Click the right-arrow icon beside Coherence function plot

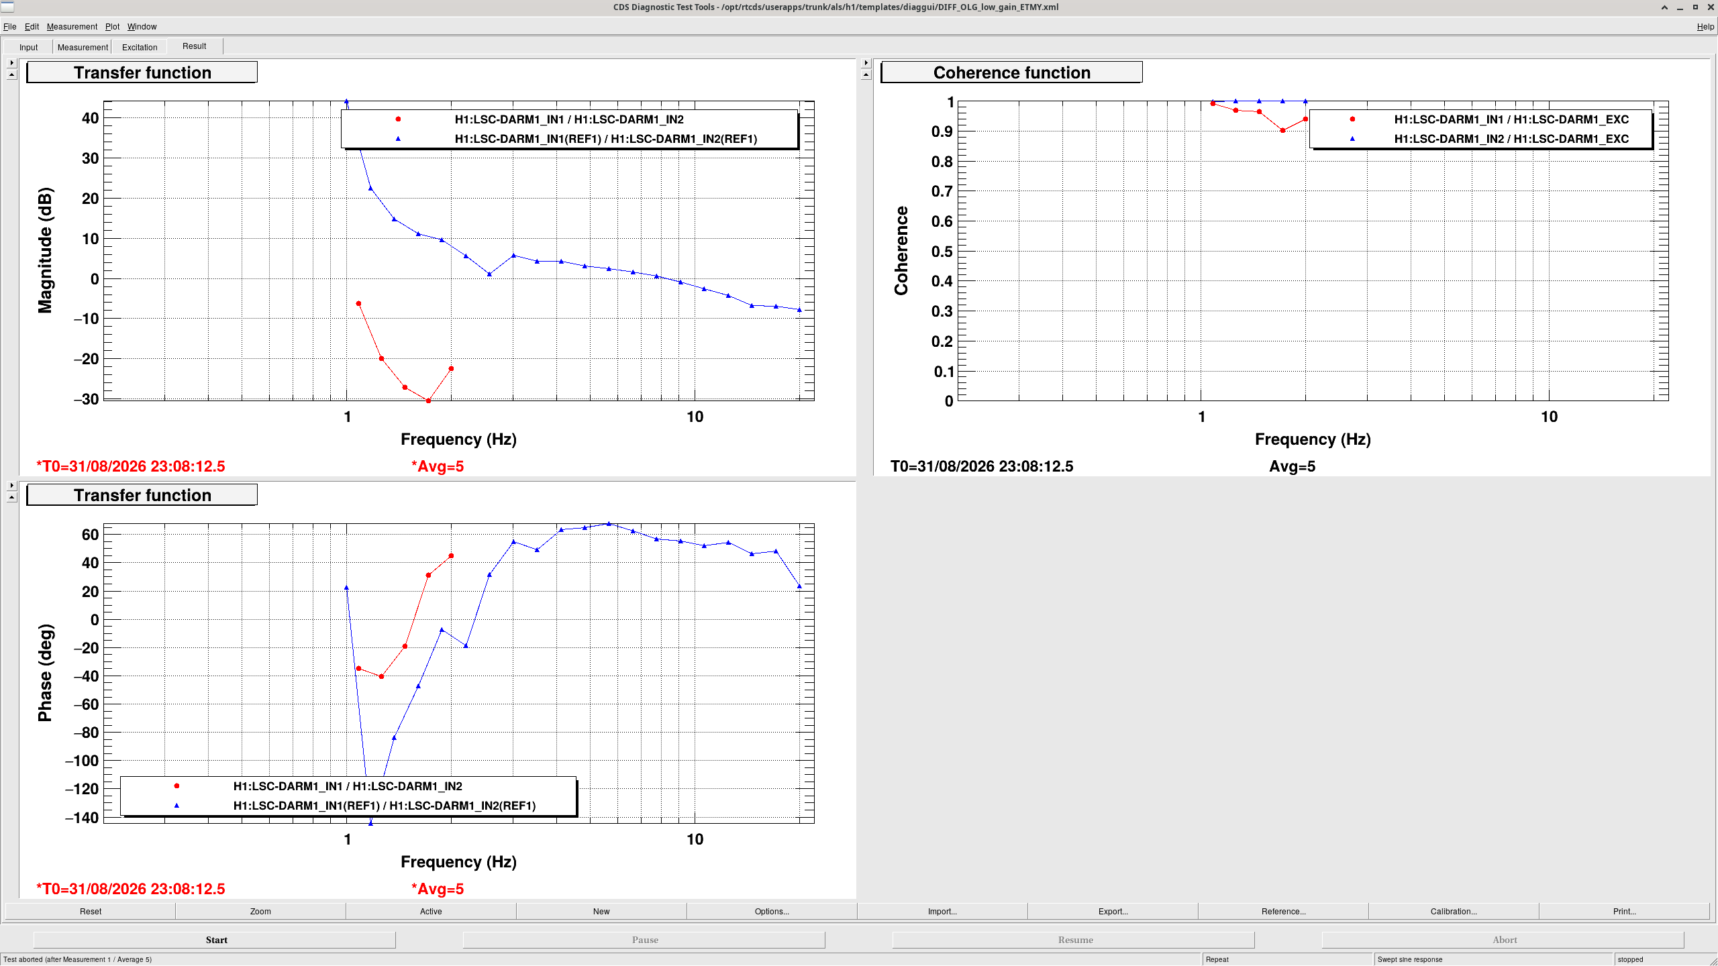[866, 62]
